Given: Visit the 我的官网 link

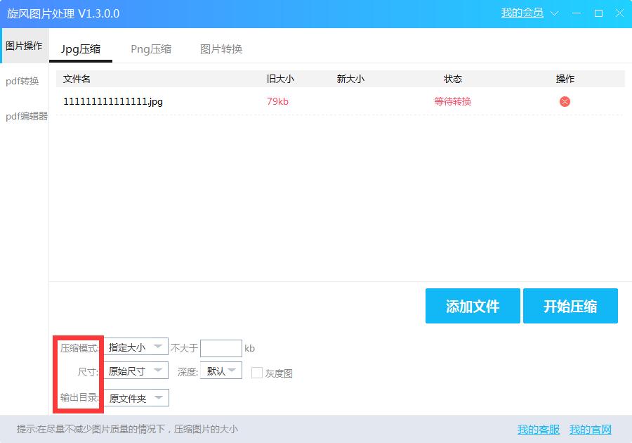Looking at the screenshot, I should [x=591, y=430].
